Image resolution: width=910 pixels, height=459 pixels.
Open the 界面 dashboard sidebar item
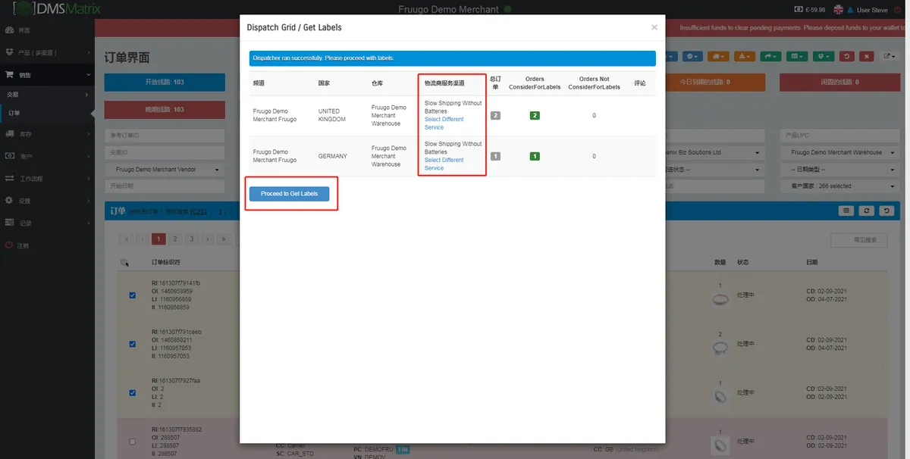click(47, 30)
